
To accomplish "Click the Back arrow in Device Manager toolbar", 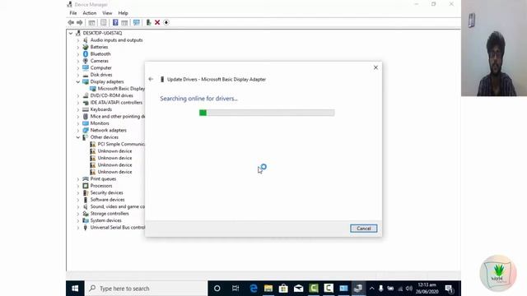I will coord(71,22).
